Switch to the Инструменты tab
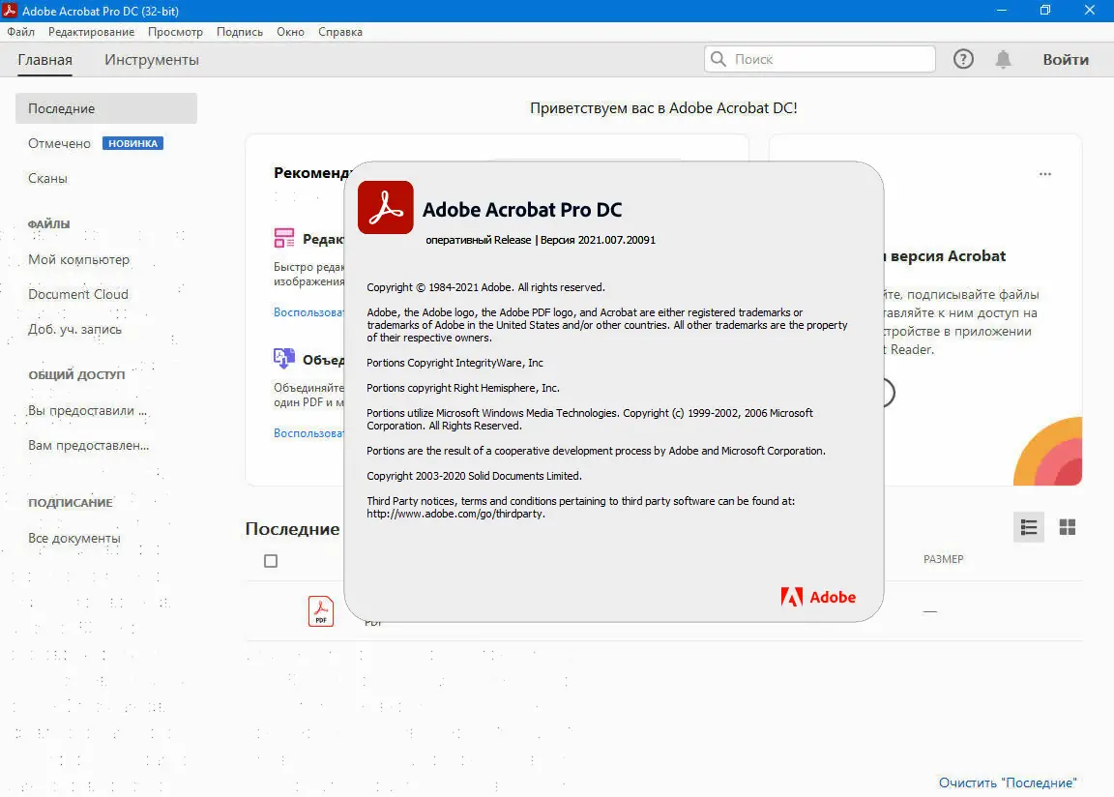 pyautogui.click(x=152, y=60)
